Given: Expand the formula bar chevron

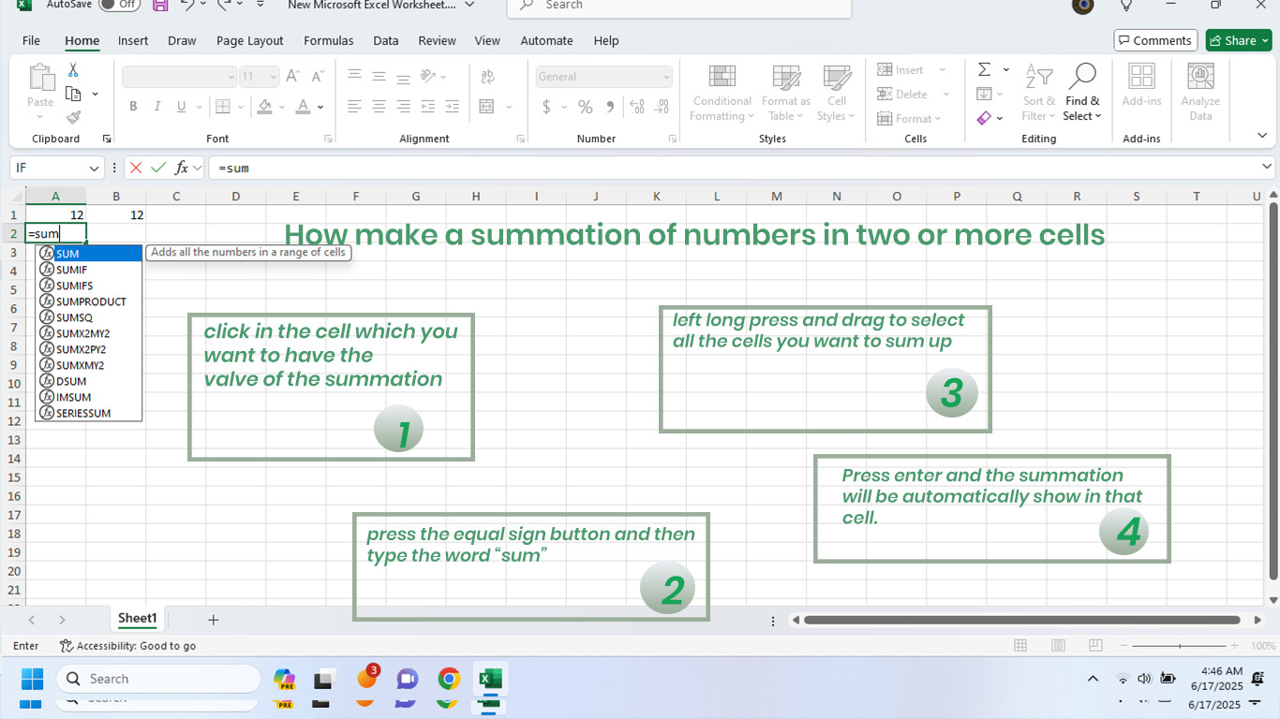Looking at the screenshot, I should pos(1267,167).
